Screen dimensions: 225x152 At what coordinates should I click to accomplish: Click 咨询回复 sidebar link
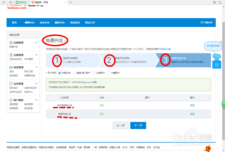tap(28, 108)
